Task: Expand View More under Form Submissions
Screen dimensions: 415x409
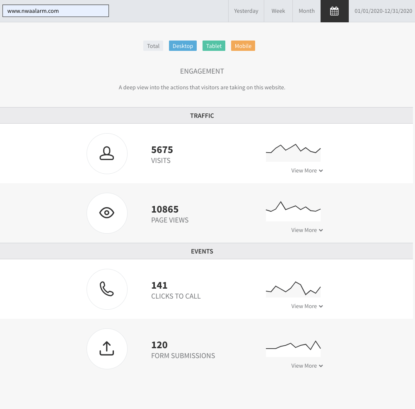Action: click(x=307, y=366)
